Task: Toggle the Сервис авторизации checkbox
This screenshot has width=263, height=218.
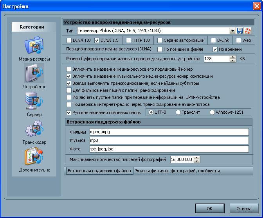Action: pos(160,40)
